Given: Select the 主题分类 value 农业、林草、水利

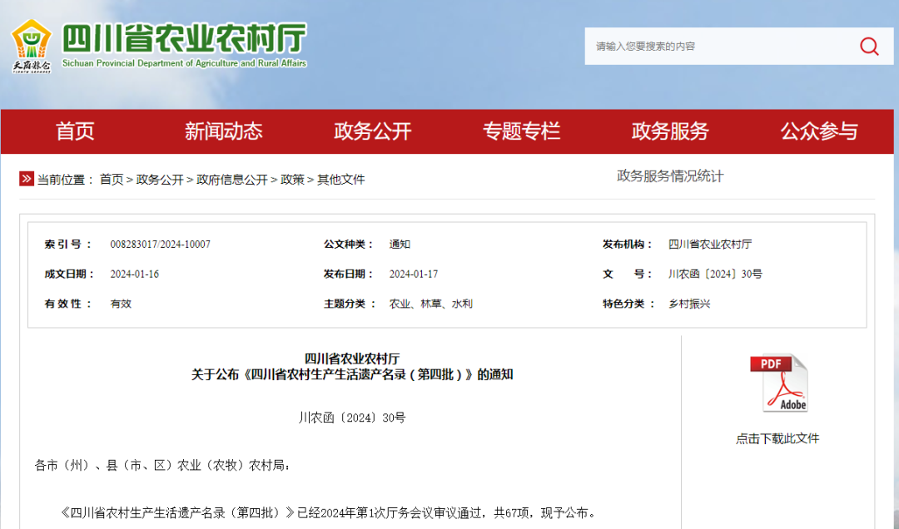Looking at the screenshot, I should (x=431, y=304).
